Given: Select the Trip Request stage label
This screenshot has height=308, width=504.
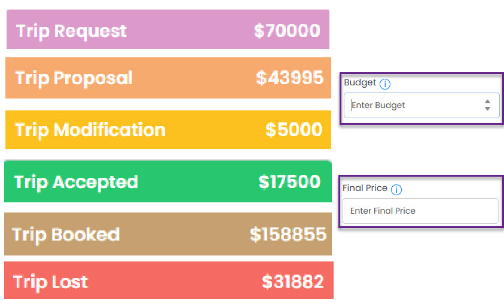Looking at the screenshot, I should pyautogui.click(x=71, y=31).
